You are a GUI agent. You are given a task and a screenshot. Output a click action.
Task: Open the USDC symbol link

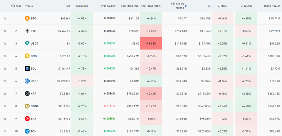[35, 81]
